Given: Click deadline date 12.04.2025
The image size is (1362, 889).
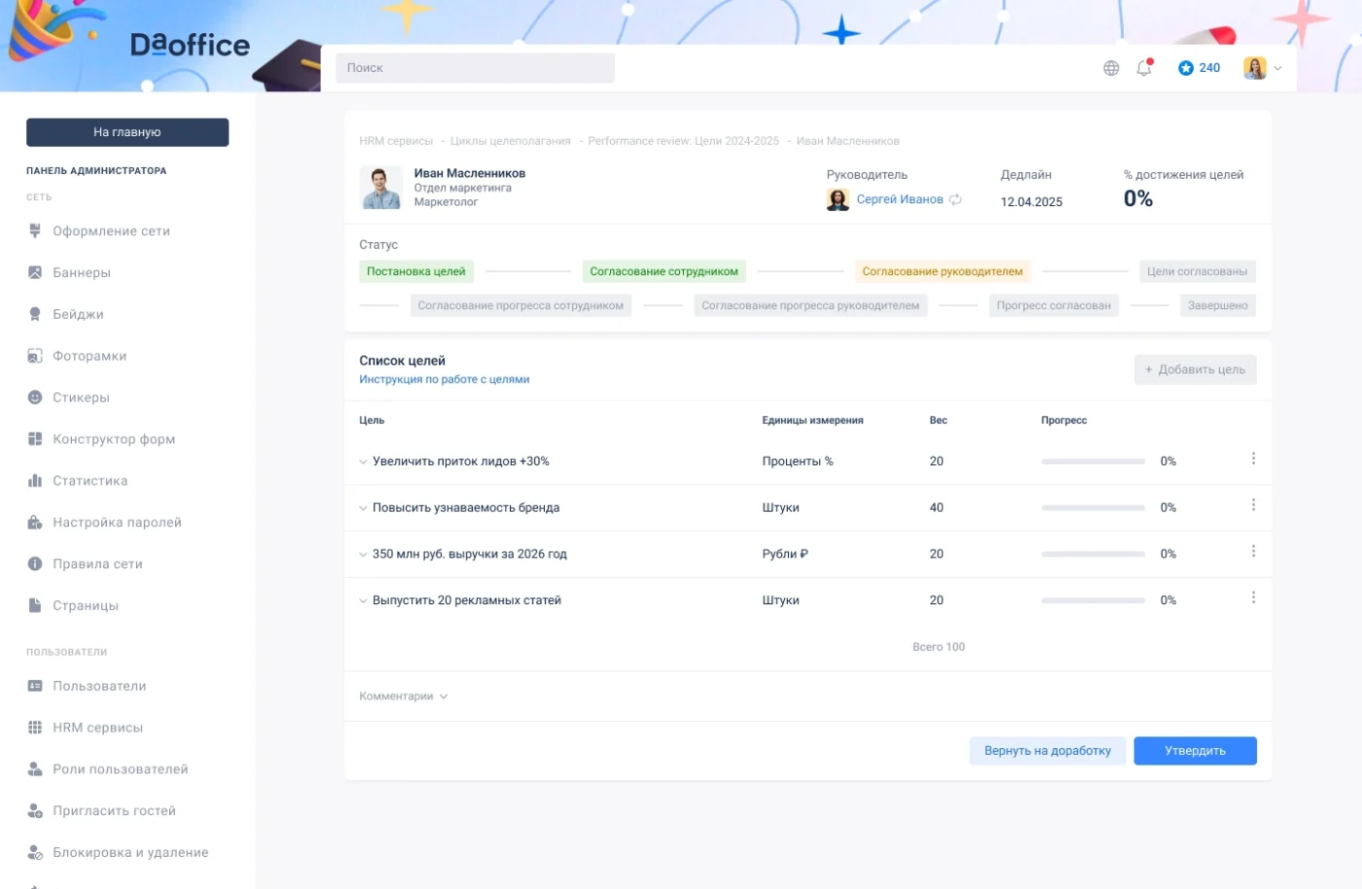Looking at the screenshot, I should [1031, 202].
